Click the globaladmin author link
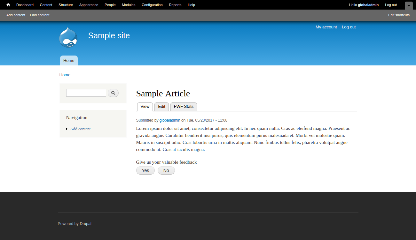The width and height of the screenshot is (416, 240). click(x=170, y=120)
